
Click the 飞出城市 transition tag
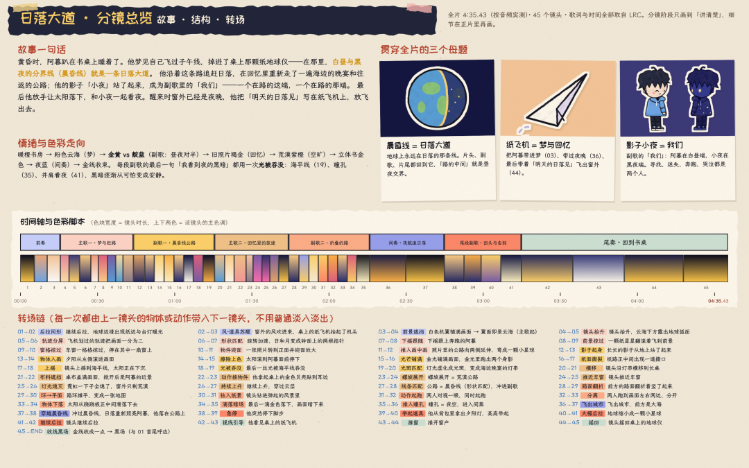(x=592, y=404)
